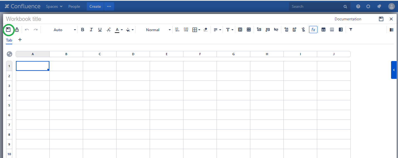The width and height of the screenshot is (398, 158).
Task: Toggle bold formatting
Action: coord(82,30)
